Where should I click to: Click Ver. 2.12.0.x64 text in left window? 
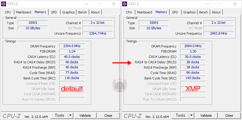36,117
